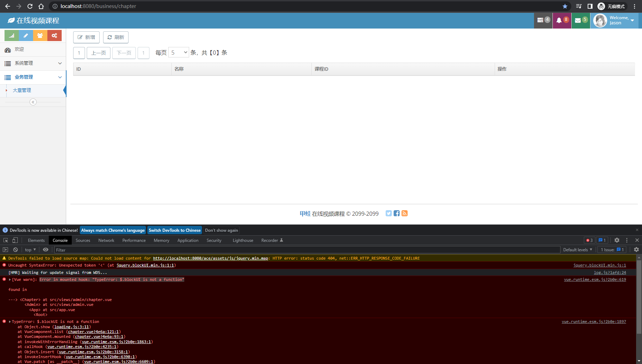Open the Welcome Jason user dropdown
This screenshot has height=364, width=642.
[614, 21]
